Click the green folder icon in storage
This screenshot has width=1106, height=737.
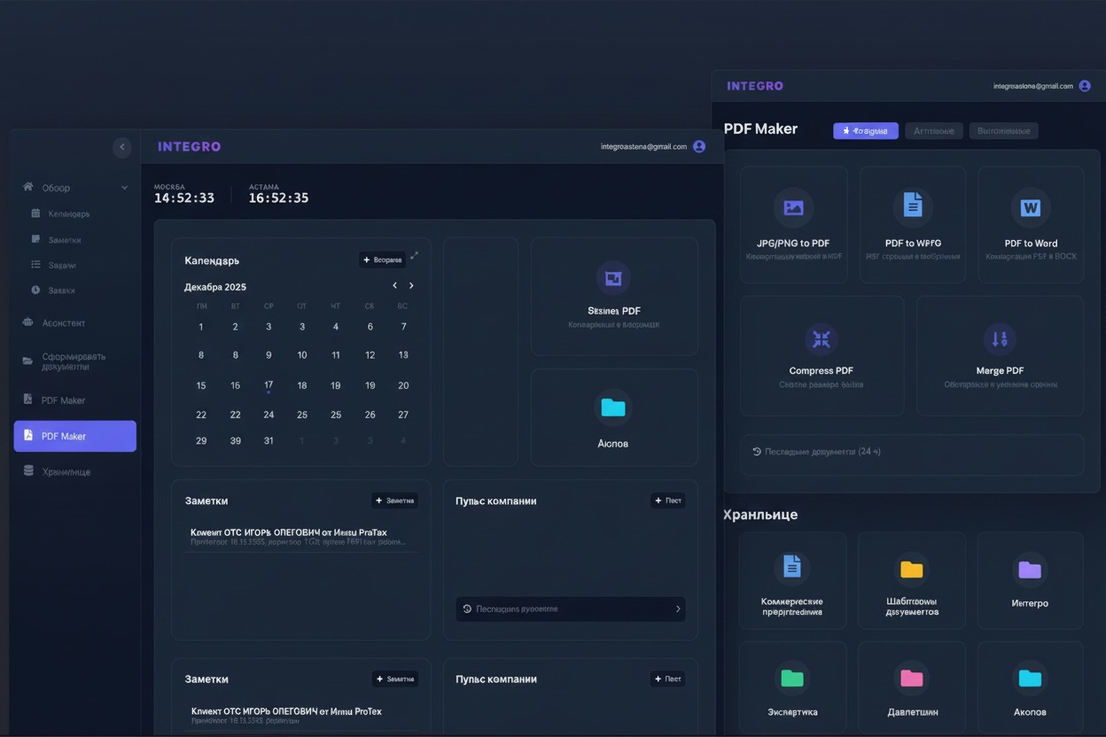[x=792, y=679]
